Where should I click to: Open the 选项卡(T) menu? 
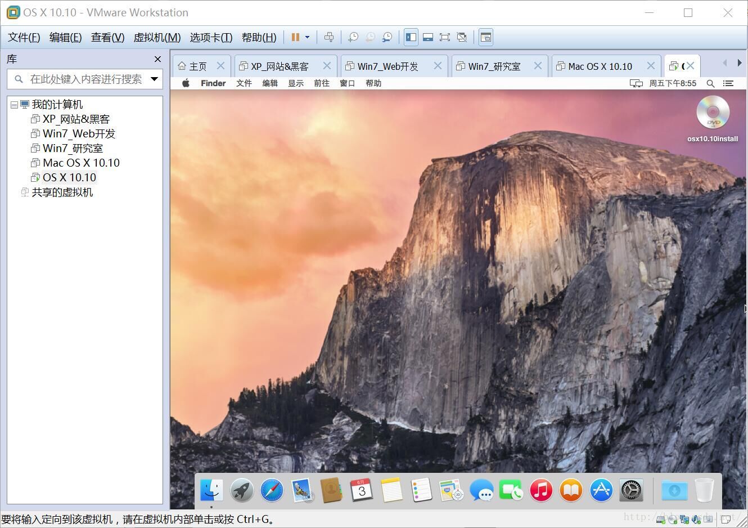pyautogui.click(x=211, y=37)
